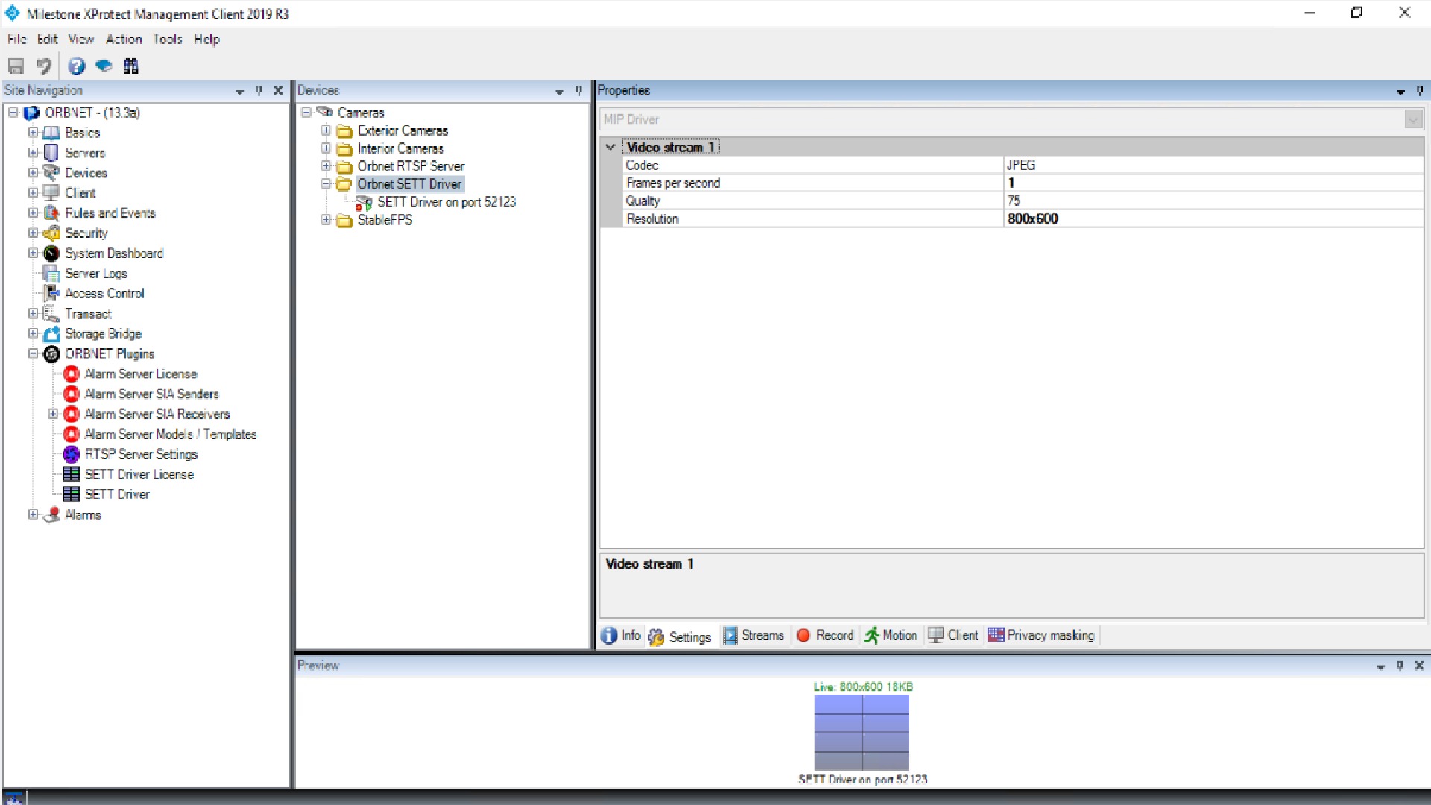This screenshot has width=1431, height=805.
Task: Click the blue cap toolbar icon
Action: click(x=104, y=66)
